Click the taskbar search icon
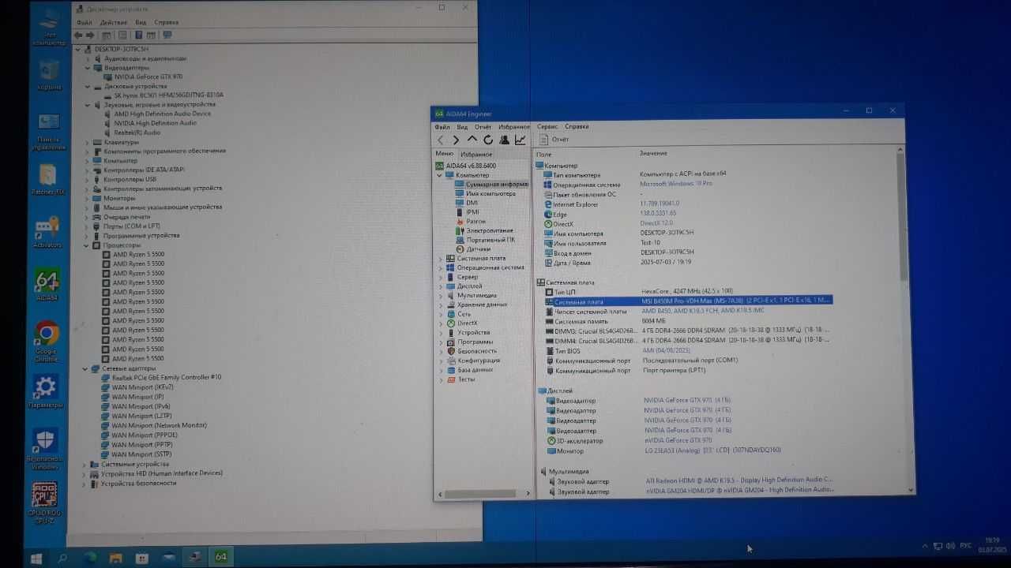1011x568 pixels. pyautogui.click(x=62, y=558)
